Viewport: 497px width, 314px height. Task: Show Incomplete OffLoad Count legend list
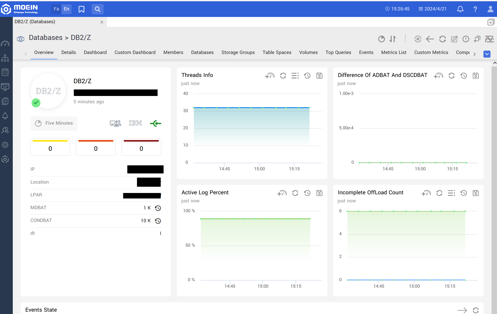point(451,193)
